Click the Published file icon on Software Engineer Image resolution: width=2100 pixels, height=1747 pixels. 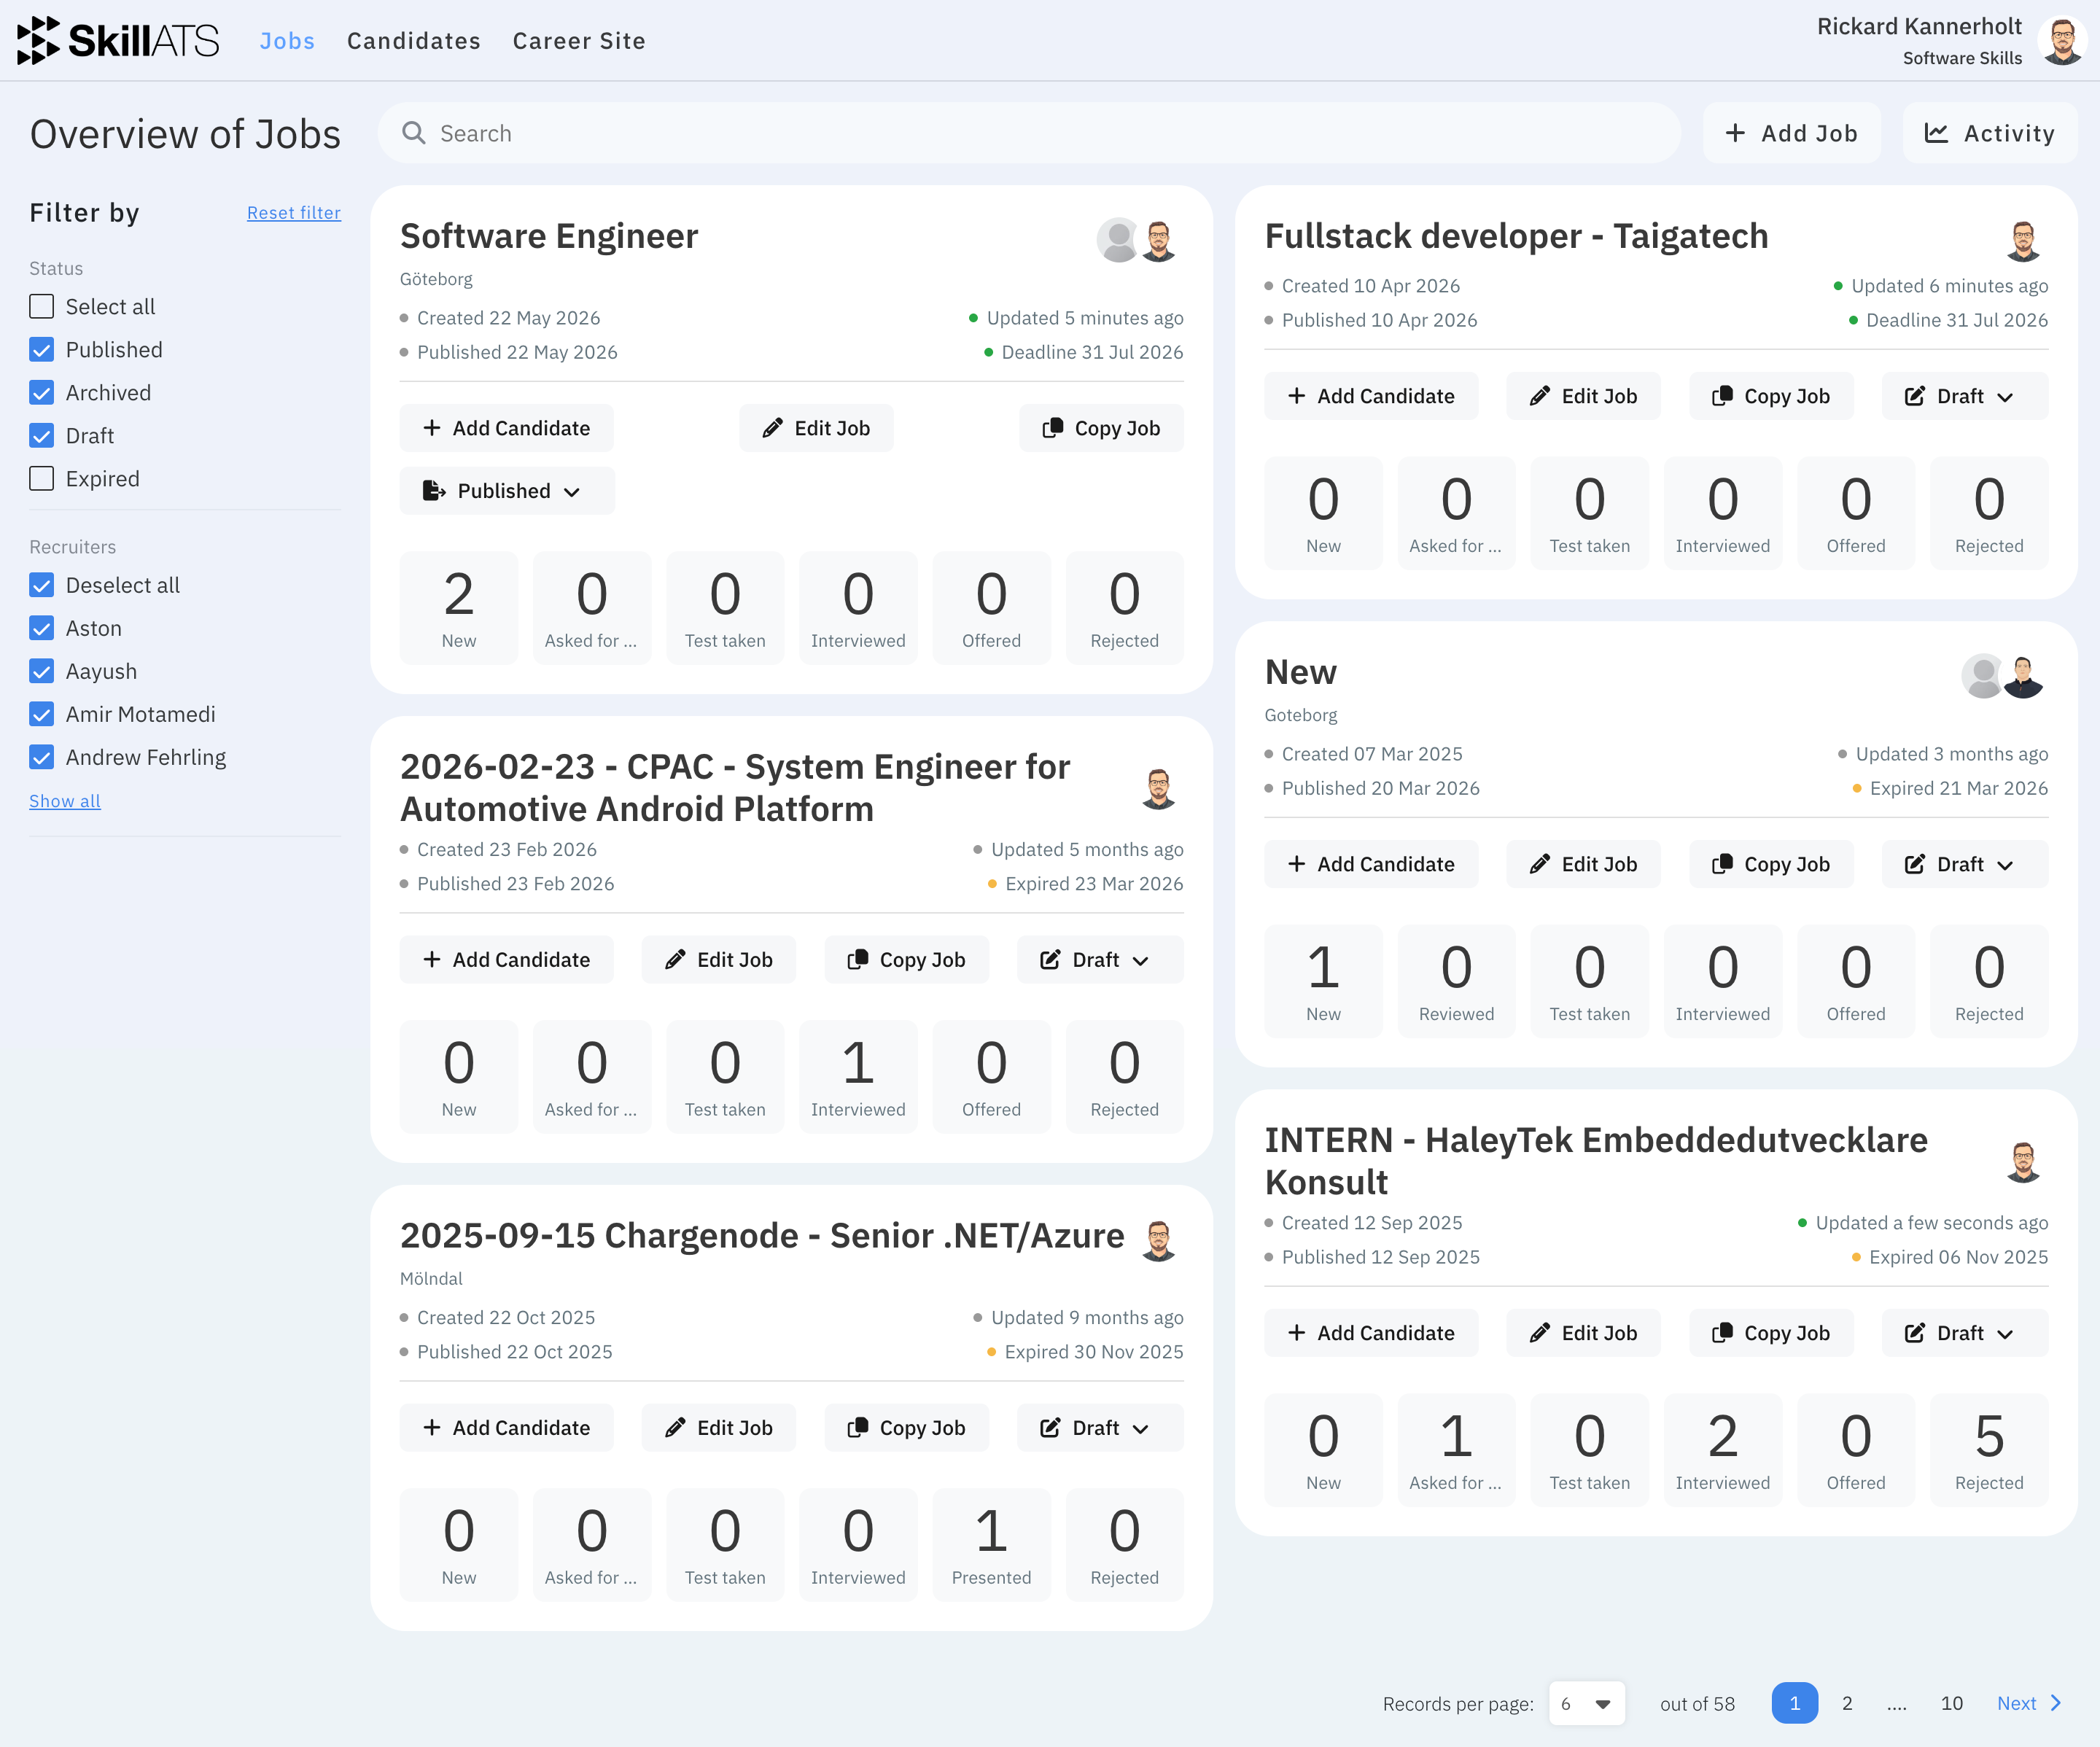(x=433, y=491)
